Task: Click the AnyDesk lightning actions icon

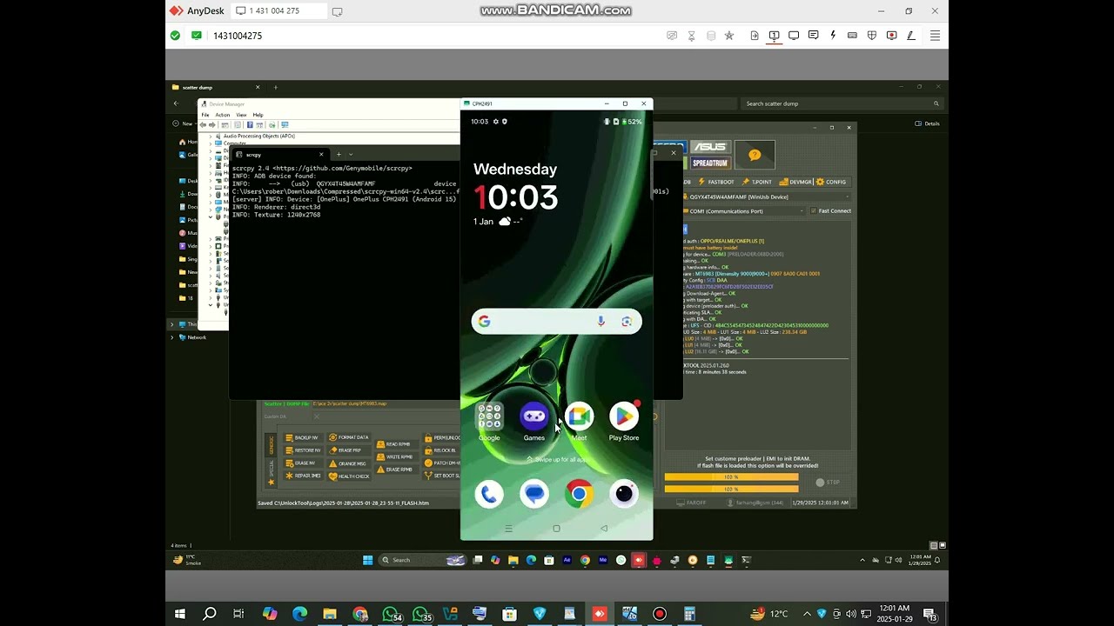Action: pos(833,36)
